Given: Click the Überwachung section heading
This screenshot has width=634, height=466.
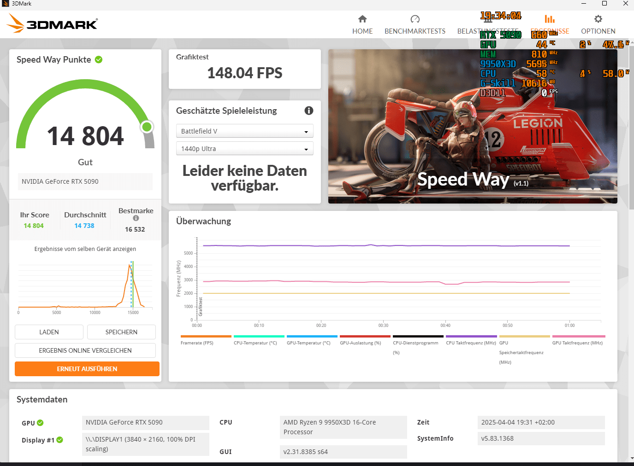Looking at the screenshot, I should click(203, 221).
